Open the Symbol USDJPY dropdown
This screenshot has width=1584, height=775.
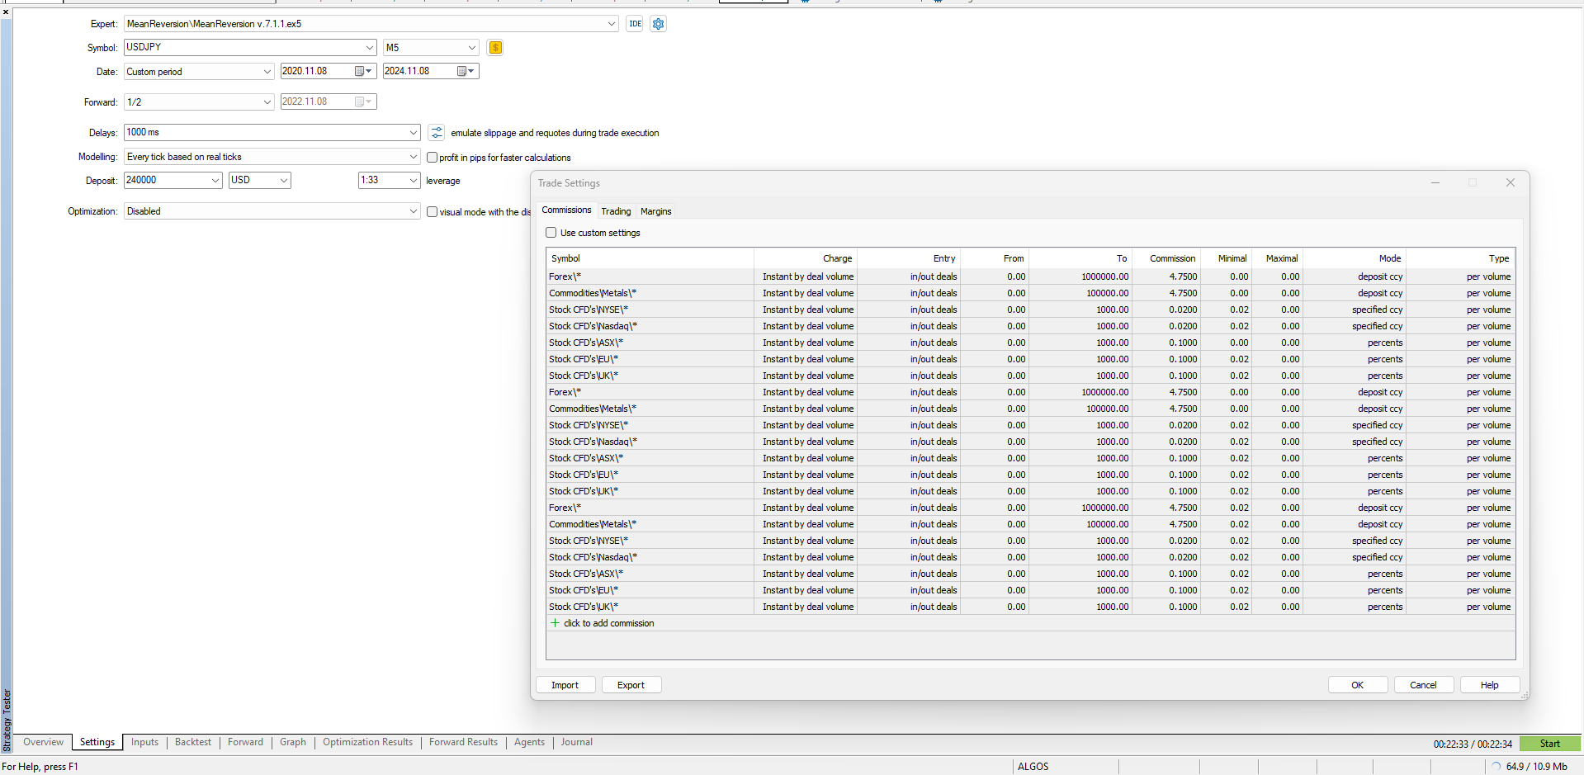point(369,48)
